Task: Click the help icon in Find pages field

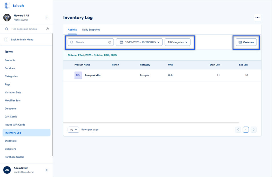Action: 47,29
